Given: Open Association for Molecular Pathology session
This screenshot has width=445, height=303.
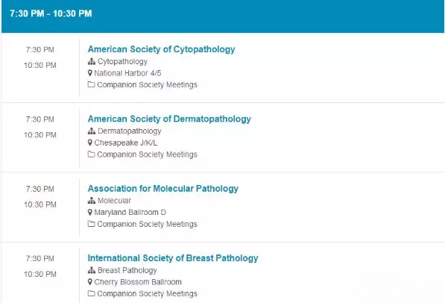Looking at the screenshot, I should 163,189.
